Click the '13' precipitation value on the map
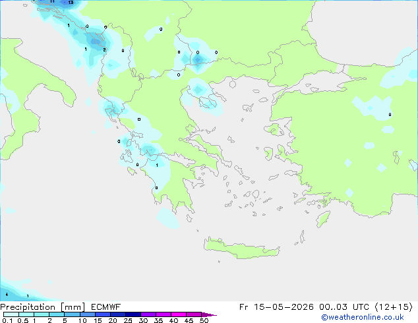 (x=71, y=3)
